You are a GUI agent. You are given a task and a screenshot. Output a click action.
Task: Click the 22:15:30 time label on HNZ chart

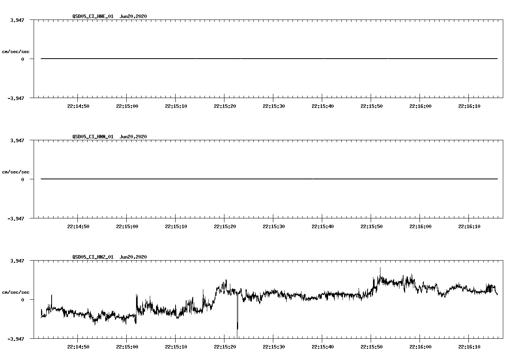pos(274,347)
